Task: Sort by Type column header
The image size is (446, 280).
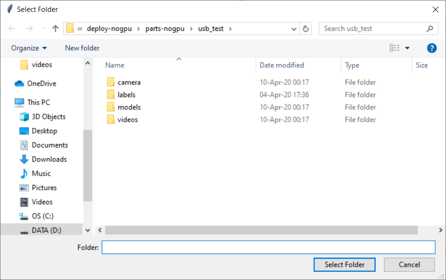Action: point(352,65)
